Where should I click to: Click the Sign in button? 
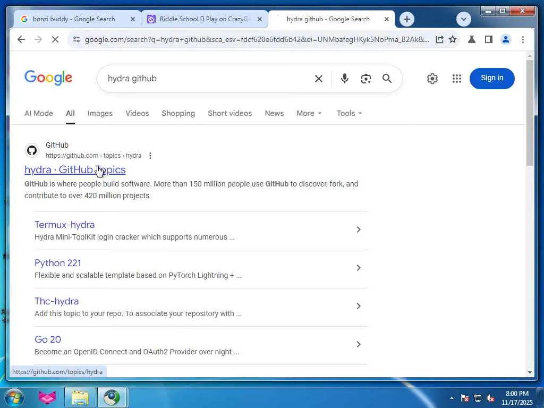pyautogui.click(x=492, y=79)
